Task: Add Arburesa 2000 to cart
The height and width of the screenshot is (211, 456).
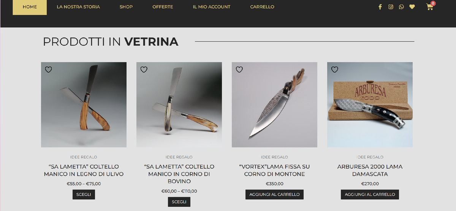Action: pyautogui.click(x=370, y=194)
